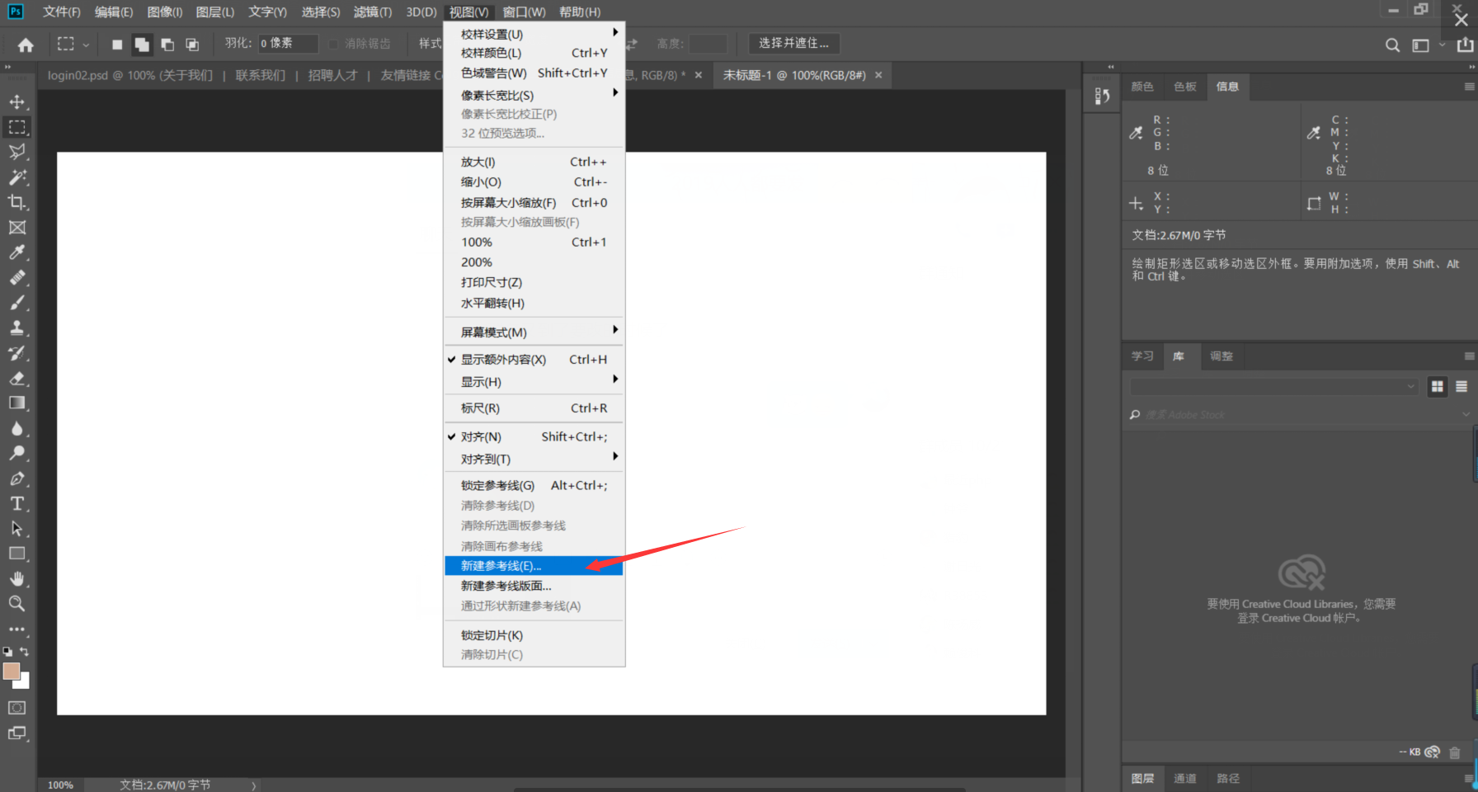Viewport: 1478px width, 792px height.
Task: Select the Polygonal Lasso tool
Action: pyautogui.click(x=16, y=152)
